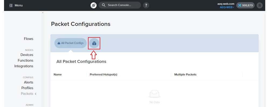Image resolution: width=269 pixels, height=107 pixels.
Task: Click the data credits balance 999,879
Action: point(245,5)
